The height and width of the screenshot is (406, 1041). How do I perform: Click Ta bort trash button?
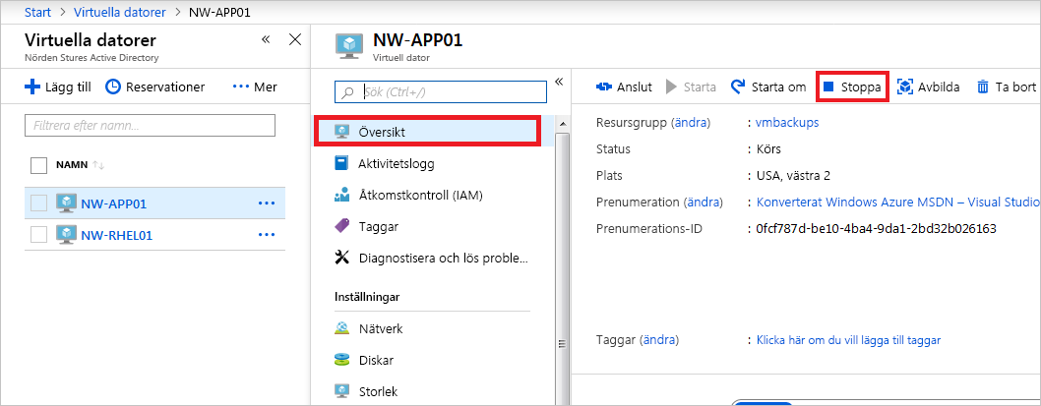coord(1007,87)
